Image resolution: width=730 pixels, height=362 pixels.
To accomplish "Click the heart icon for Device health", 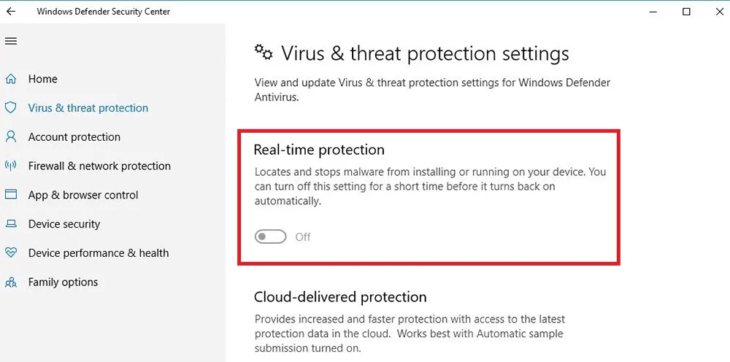I will click(11, 253).
